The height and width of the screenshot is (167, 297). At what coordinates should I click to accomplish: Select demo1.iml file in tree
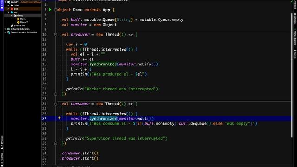(x=19, y=26)
